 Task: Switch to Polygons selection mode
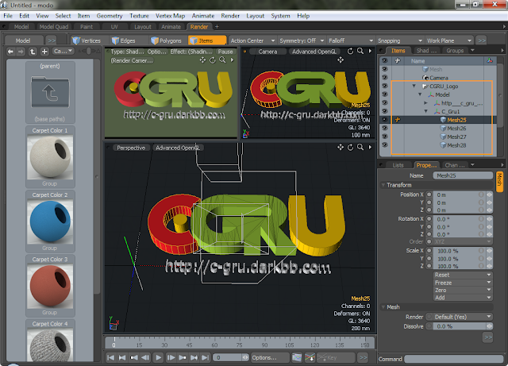(x=166, y=40)
